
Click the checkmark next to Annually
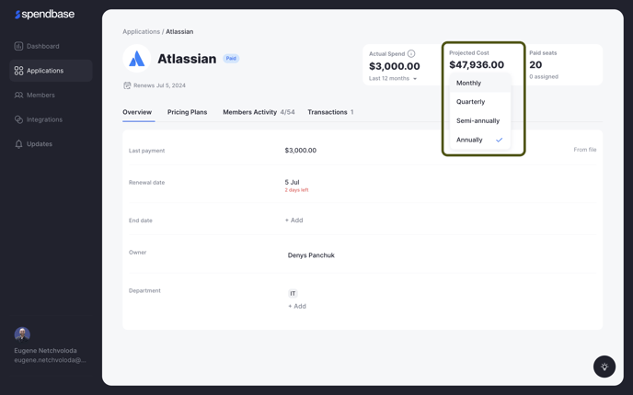[x=499, y=140]
